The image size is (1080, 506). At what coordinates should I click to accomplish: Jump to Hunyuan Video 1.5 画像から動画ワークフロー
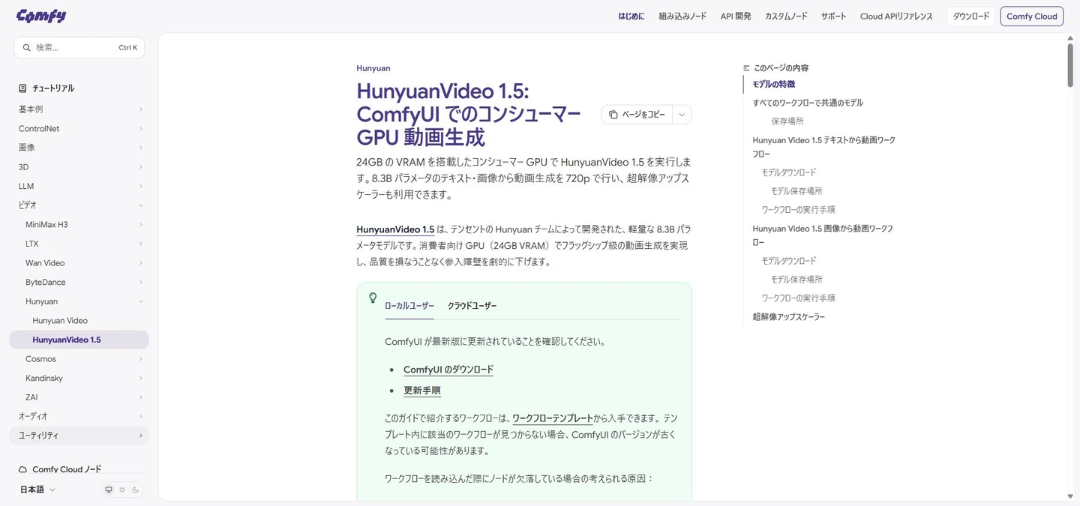tap(823, 235)
